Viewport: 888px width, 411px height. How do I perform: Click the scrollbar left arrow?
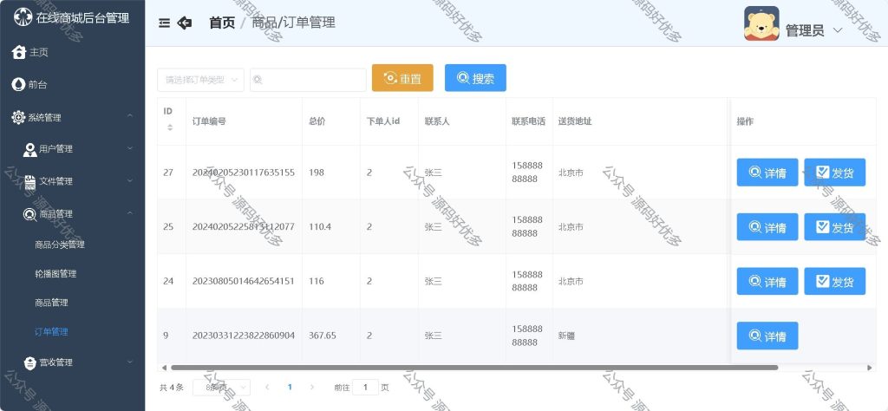(x=164, y=368)
